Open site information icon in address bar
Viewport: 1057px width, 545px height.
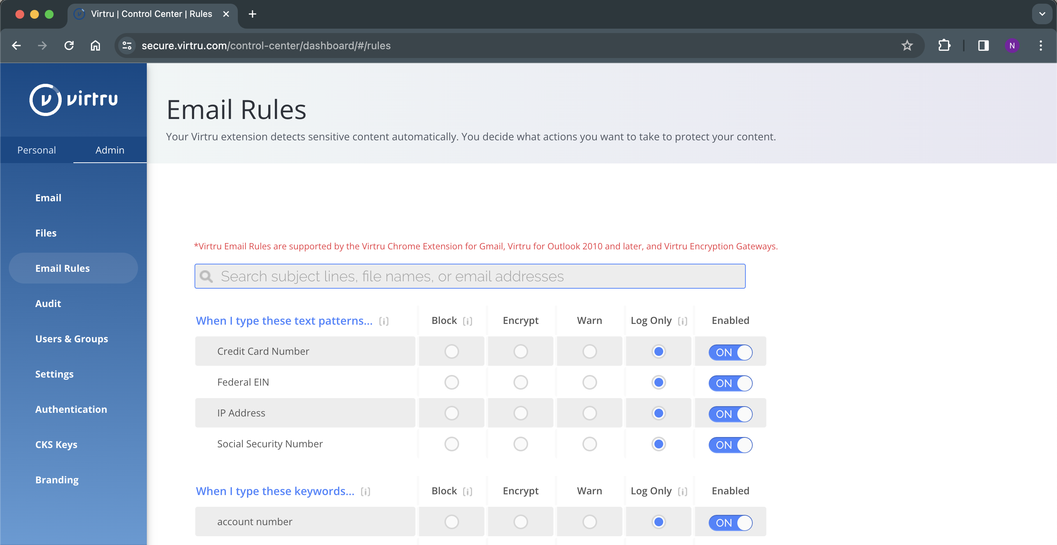[127, 46]
